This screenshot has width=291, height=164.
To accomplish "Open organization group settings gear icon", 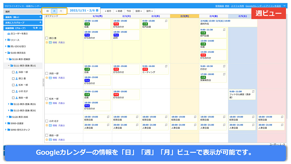I will 37,28.
